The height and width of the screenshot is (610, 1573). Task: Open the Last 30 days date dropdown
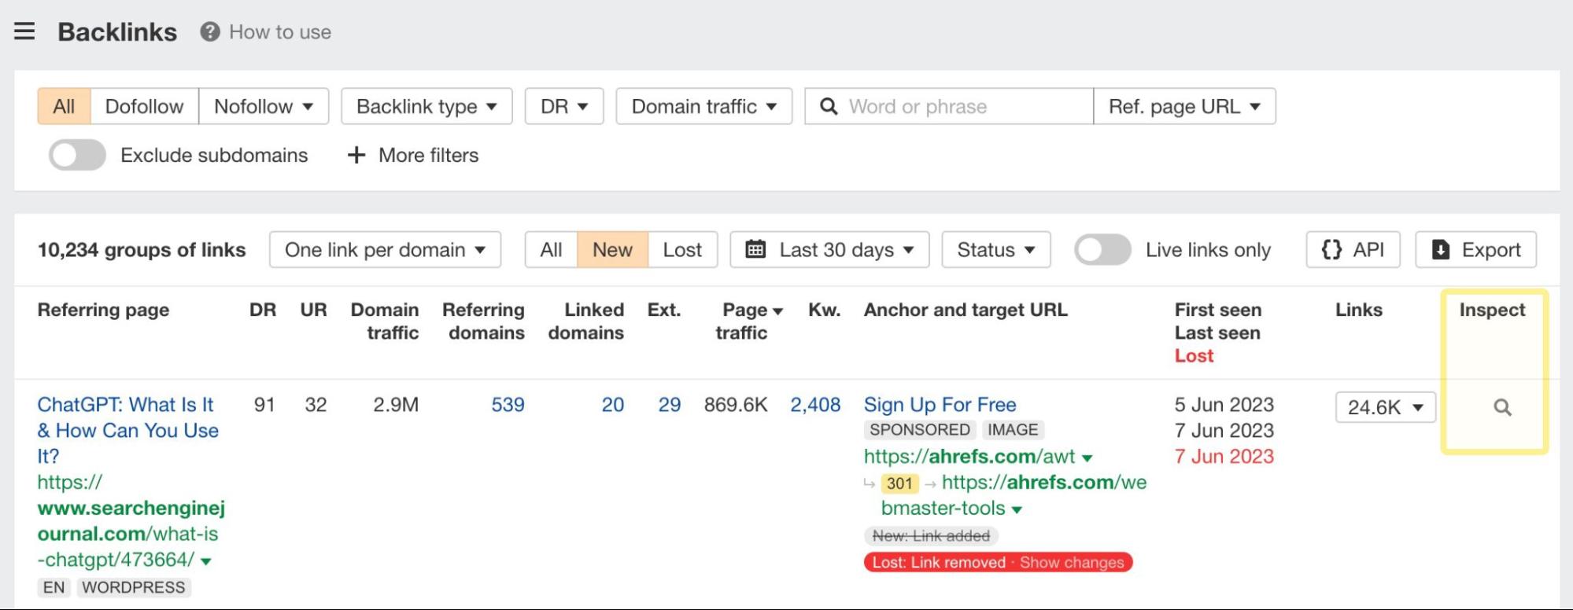tap(829, 250)
